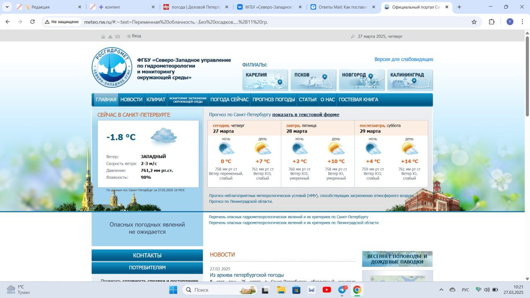Click the Вход login link

click(136, 36)
